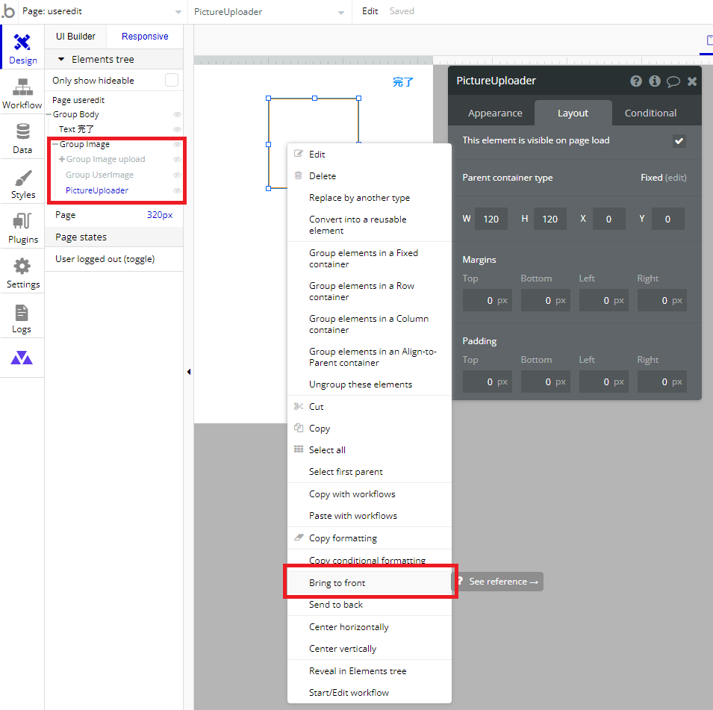Viewport: 713px width, 710px height.
Task: Choose Select all in context menu
Action: [x=370, y=450]
